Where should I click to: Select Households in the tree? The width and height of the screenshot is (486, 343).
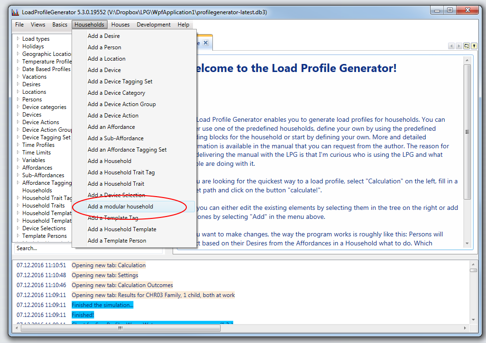coord(37,190)
